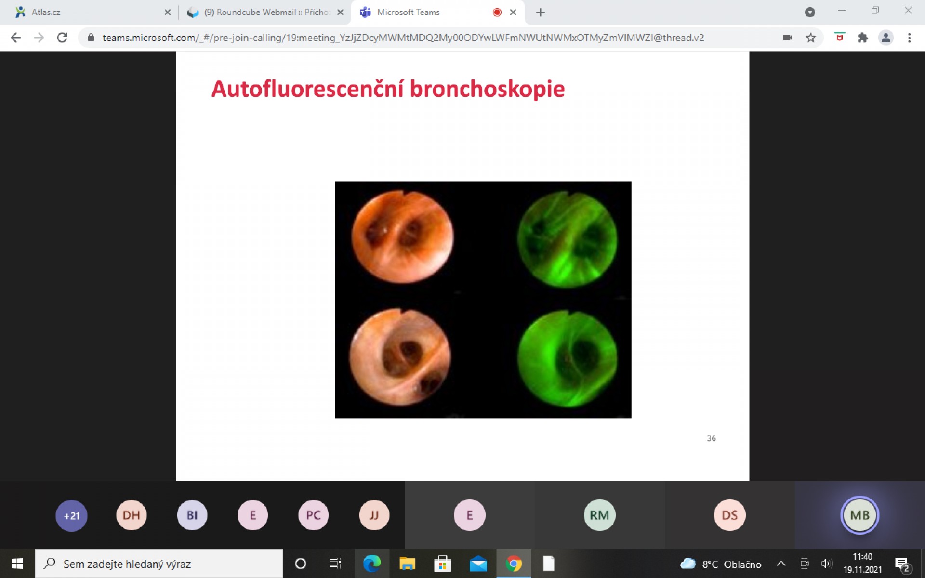
Task: Open the Windows Start menu
Action: (x=17, y=564)
